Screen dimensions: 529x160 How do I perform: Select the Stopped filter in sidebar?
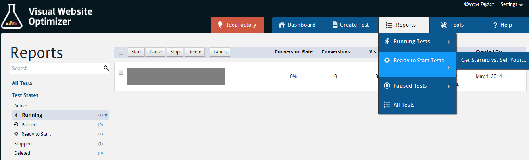23,144
